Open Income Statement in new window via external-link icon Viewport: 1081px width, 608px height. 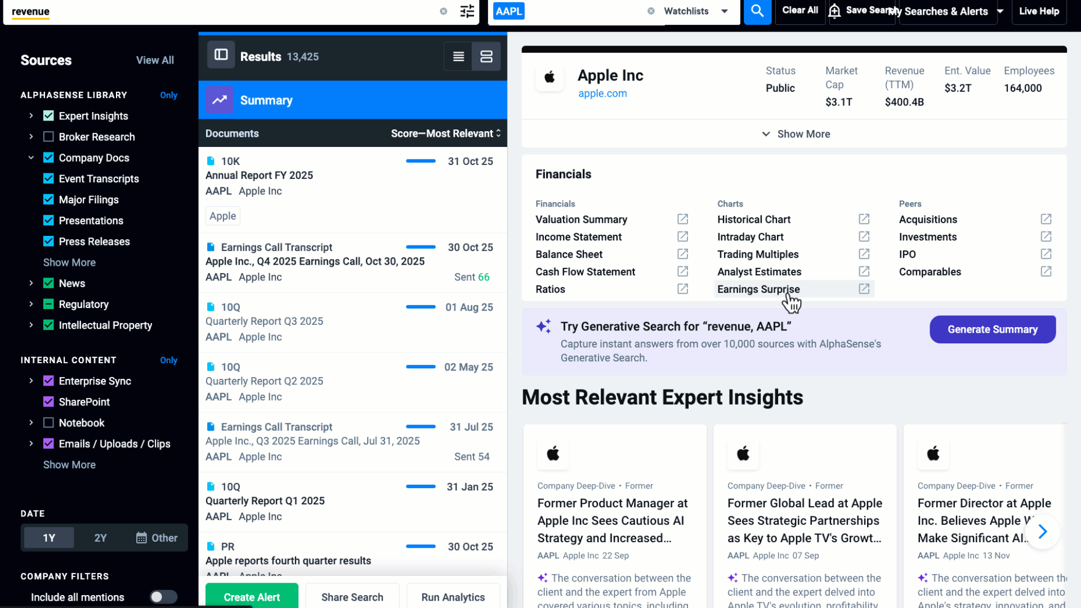coord(682,236)
